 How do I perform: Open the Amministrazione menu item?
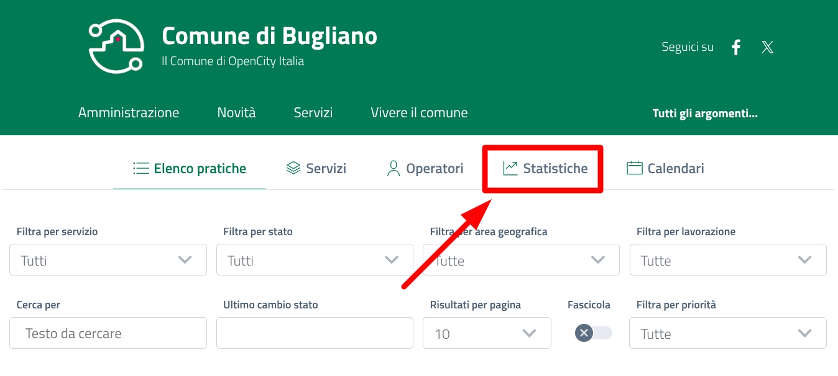pyautogui.click(x=129, y=113)
